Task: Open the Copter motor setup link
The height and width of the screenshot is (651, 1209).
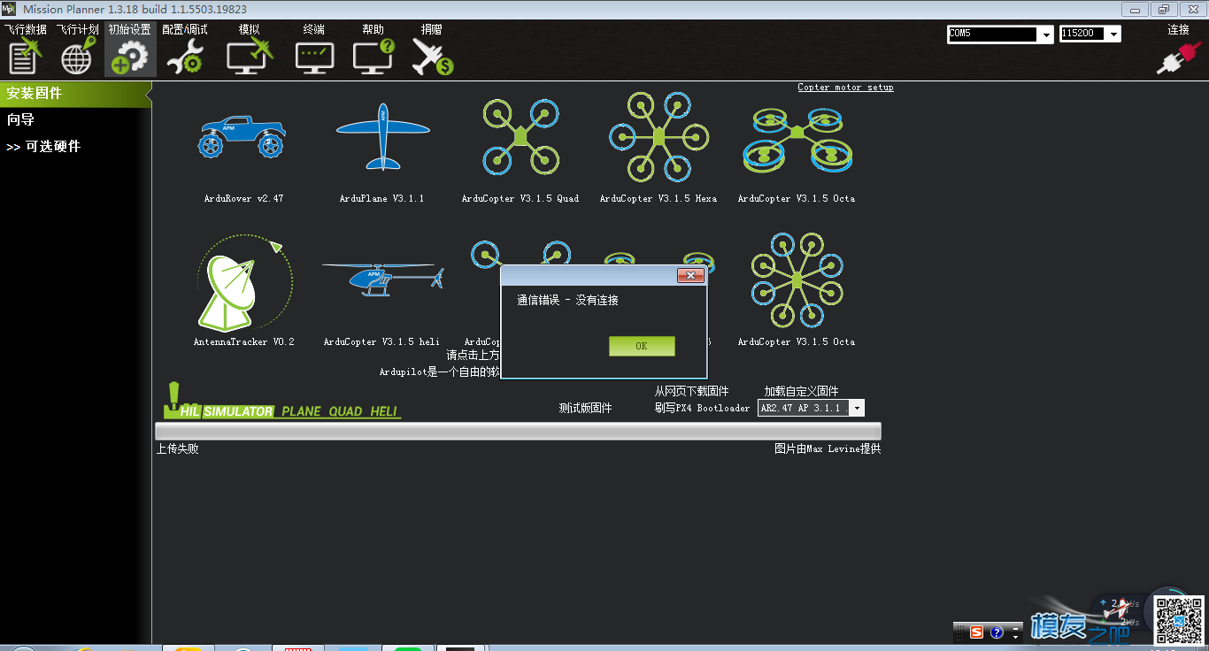Action: 845,88
